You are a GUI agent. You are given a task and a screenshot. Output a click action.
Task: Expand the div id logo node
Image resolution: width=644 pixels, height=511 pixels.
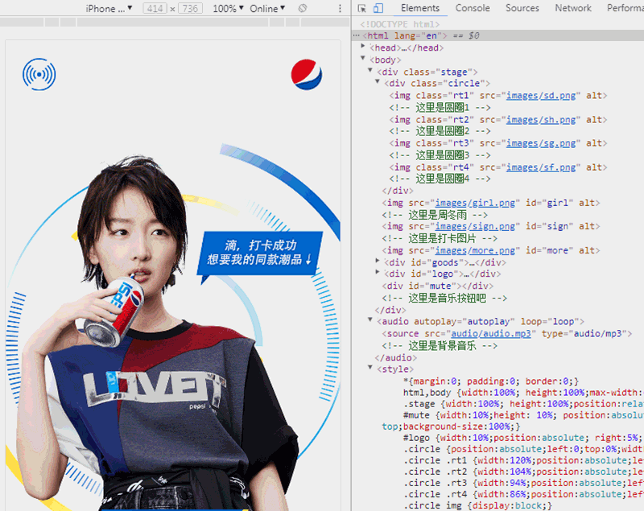click(x=378, y=272)
